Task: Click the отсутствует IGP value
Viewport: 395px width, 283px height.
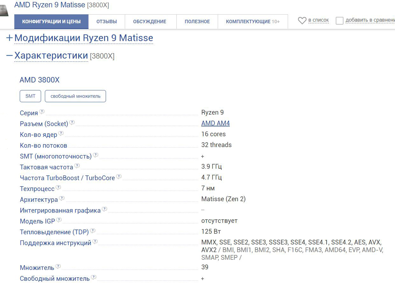Action: click(219, 221)
